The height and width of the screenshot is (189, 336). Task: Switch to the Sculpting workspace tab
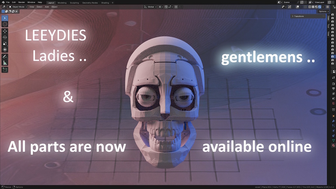74,3
